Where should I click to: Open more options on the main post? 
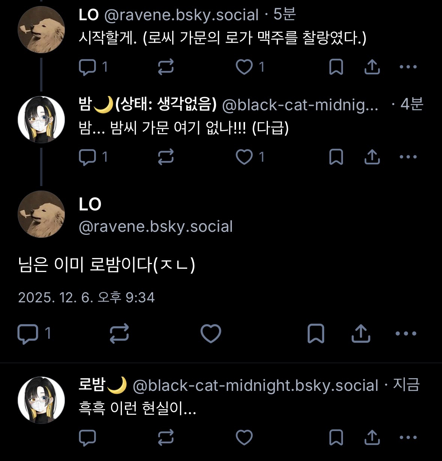pos(406,333)
